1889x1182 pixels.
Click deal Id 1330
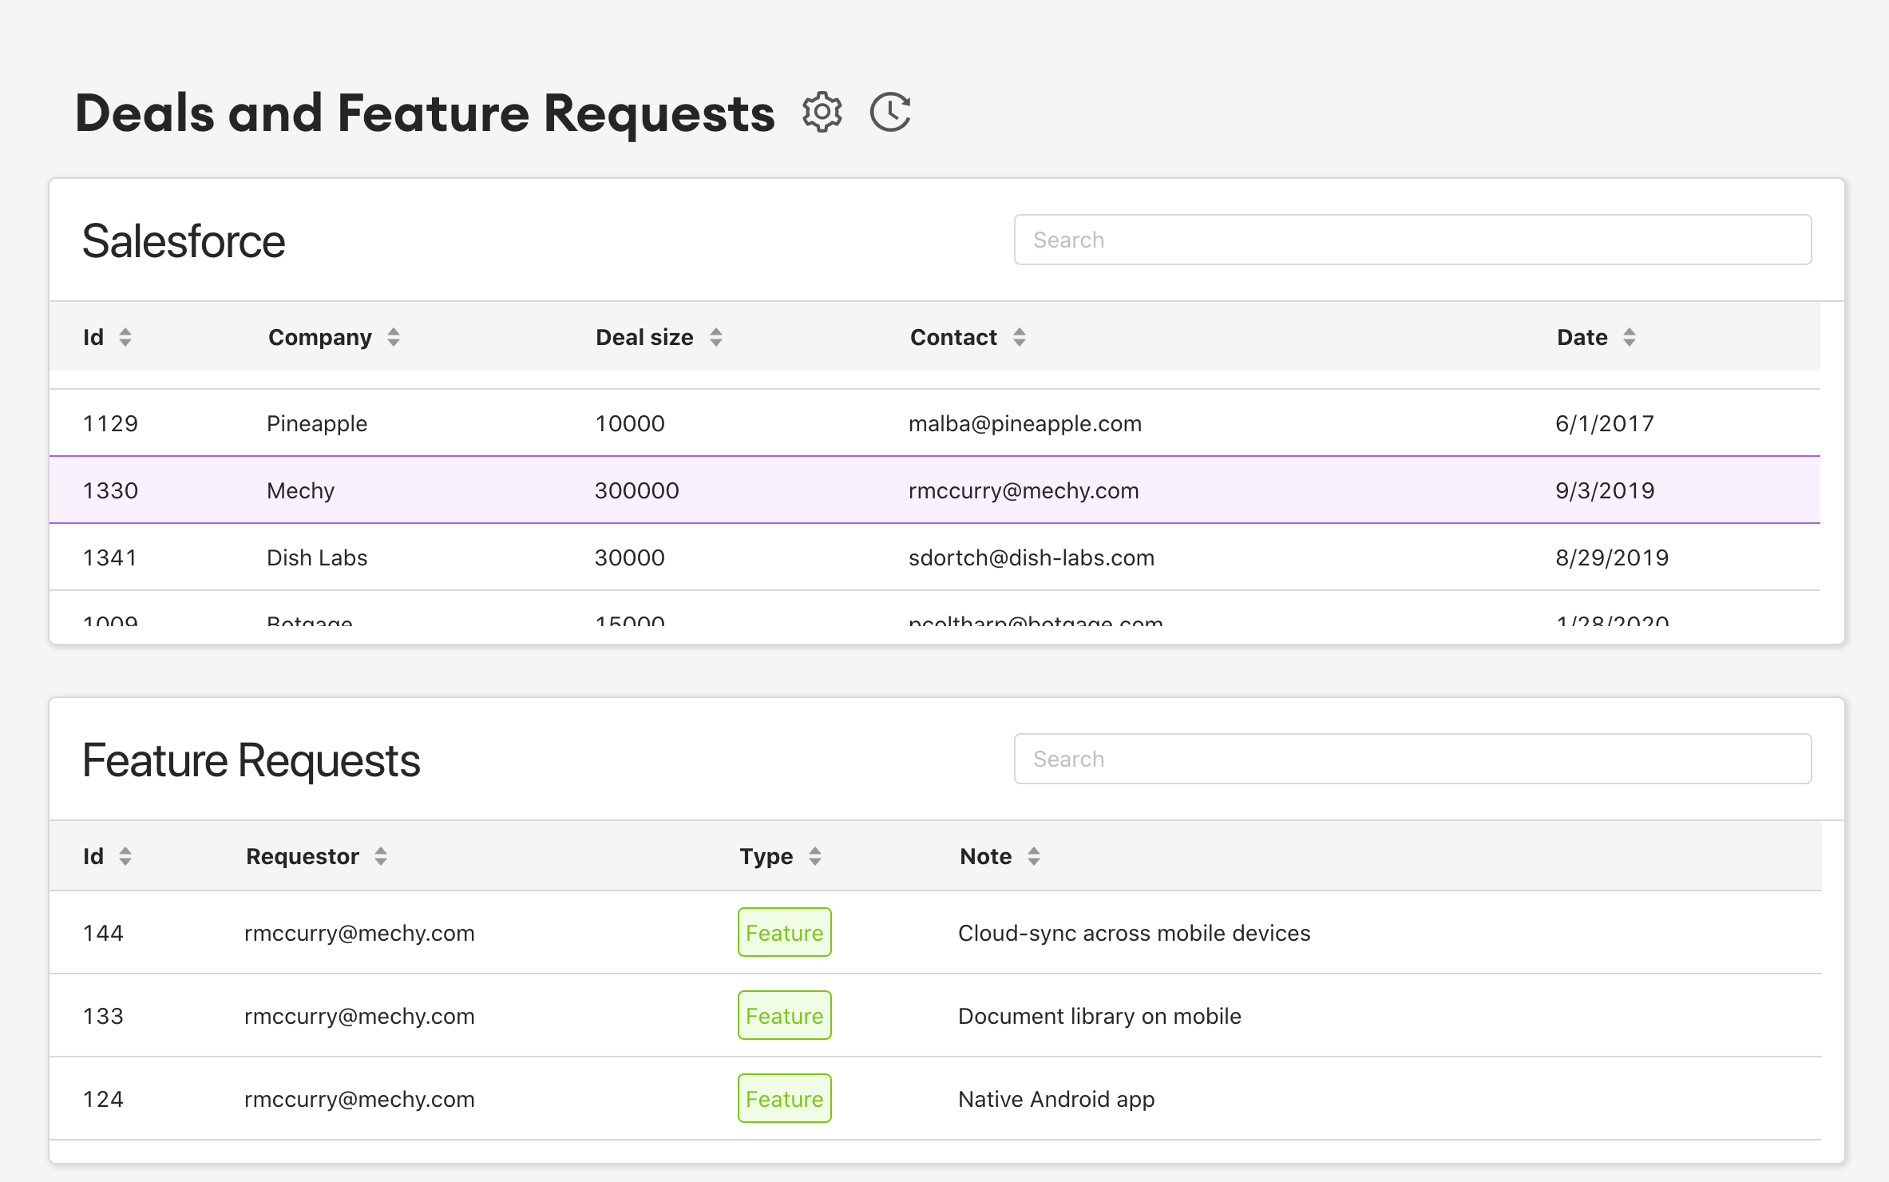pyautogui.click(x=110, y=490)
